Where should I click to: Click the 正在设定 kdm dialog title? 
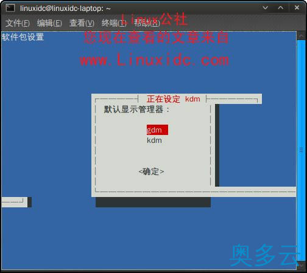point(174,99)
